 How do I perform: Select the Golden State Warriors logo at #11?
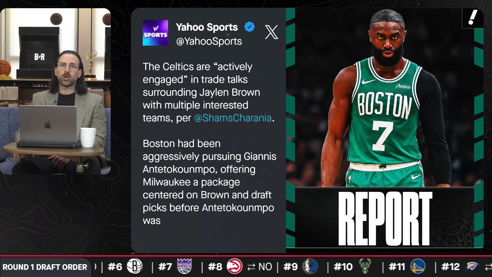pyautogui.click(x=418, y=266)
